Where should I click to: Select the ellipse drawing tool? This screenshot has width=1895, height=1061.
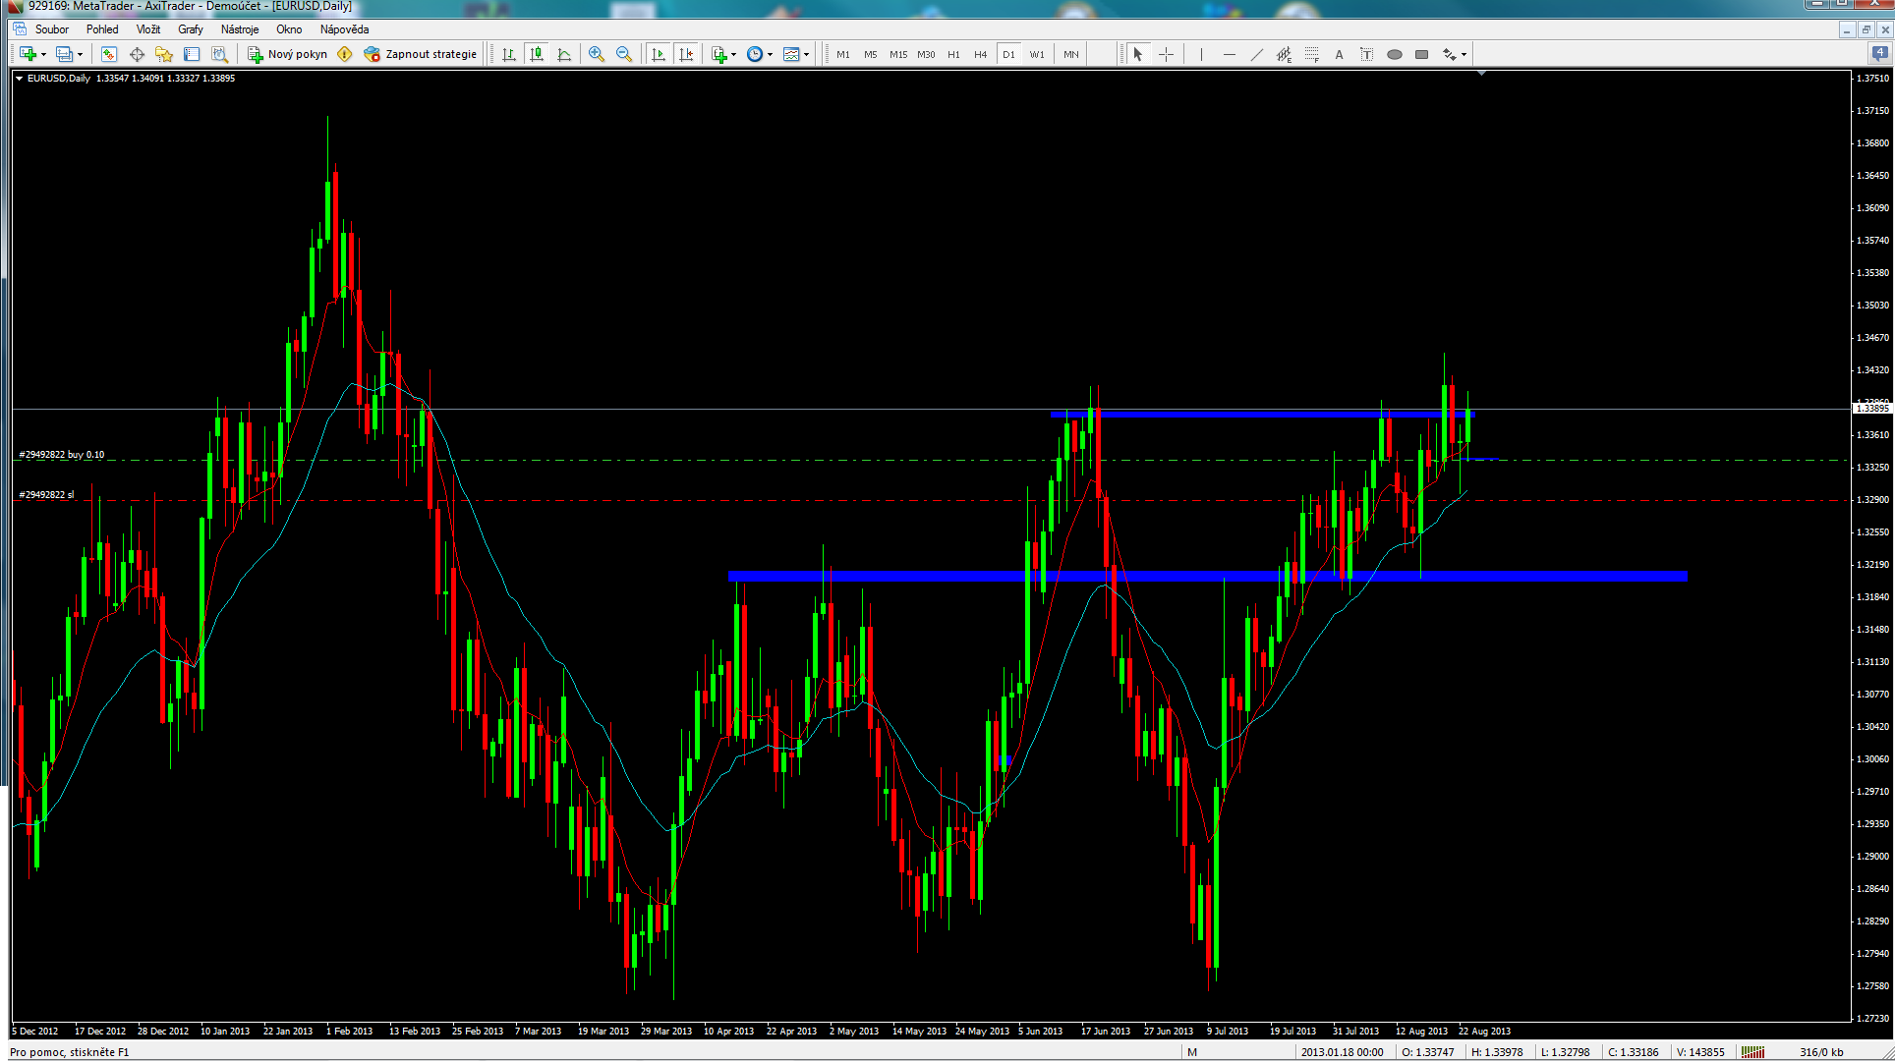(1394, 54)
